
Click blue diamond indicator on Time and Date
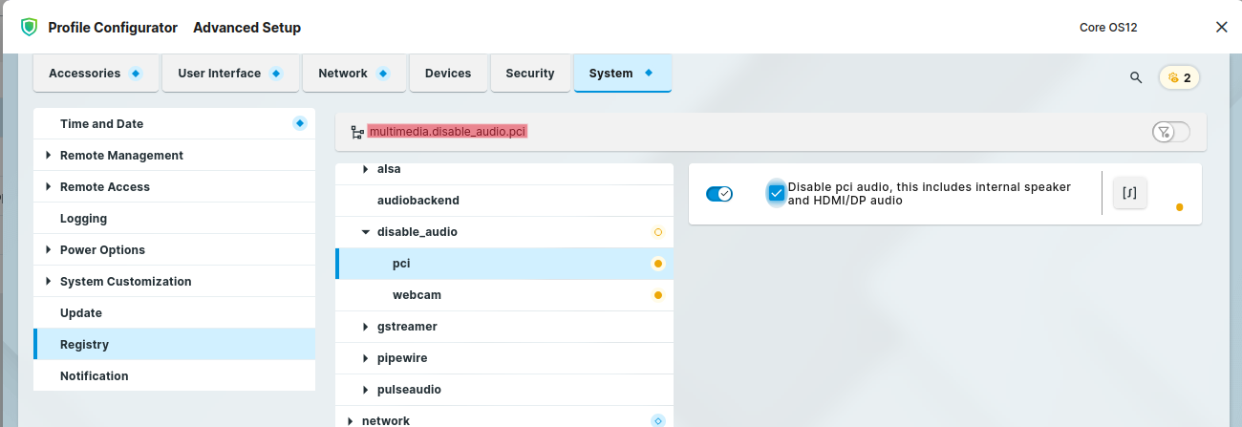pyautogui.click(x=299, y=123)
